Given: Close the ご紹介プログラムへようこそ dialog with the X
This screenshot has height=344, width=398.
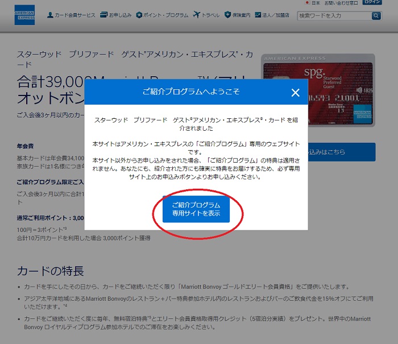Looking at the screenshot, I should click(x=296, y=93).
